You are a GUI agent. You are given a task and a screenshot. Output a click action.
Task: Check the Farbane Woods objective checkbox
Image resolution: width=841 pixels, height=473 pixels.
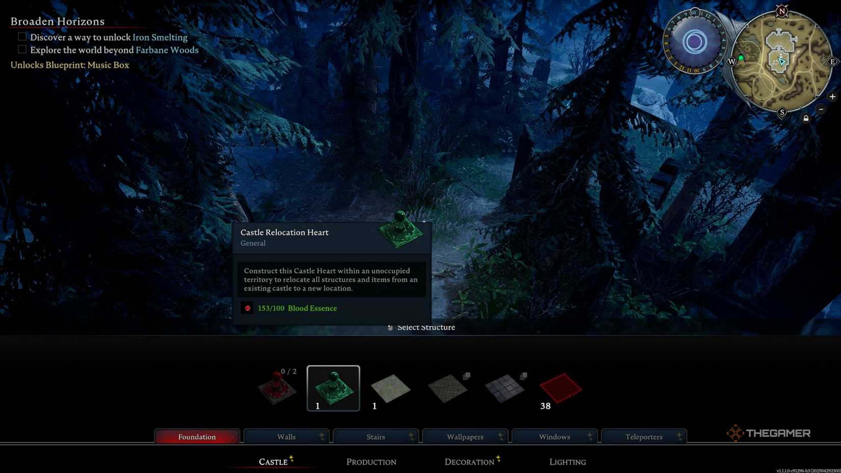[22, 49]
